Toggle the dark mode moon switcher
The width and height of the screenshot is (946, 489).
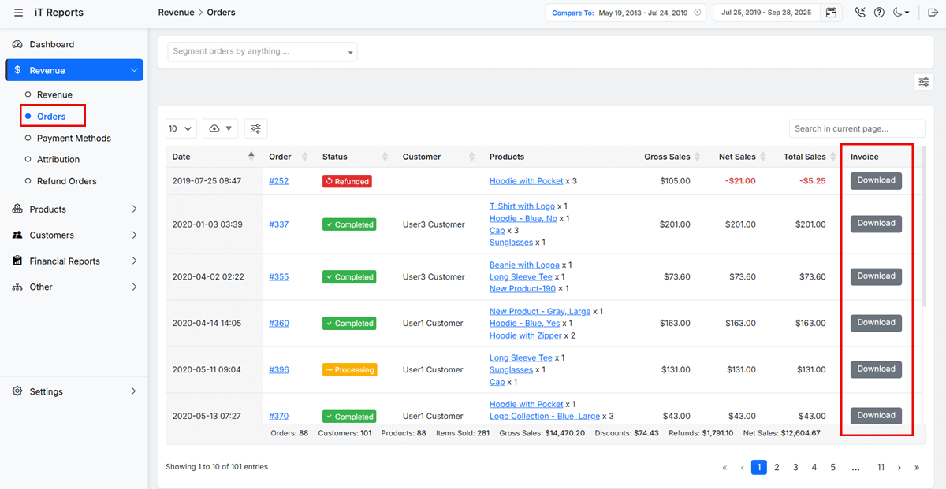901,13
